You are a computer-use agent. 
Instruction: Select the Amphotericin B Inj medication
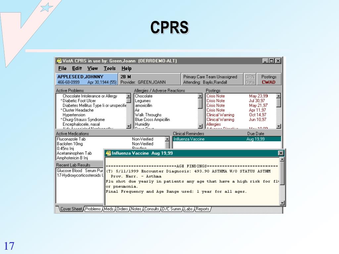point(72,158)
